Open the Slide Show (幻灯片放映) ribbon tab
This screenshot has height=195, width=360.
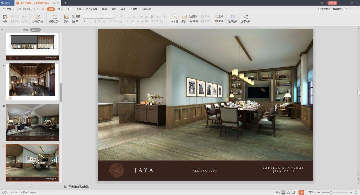coord(92,9)
